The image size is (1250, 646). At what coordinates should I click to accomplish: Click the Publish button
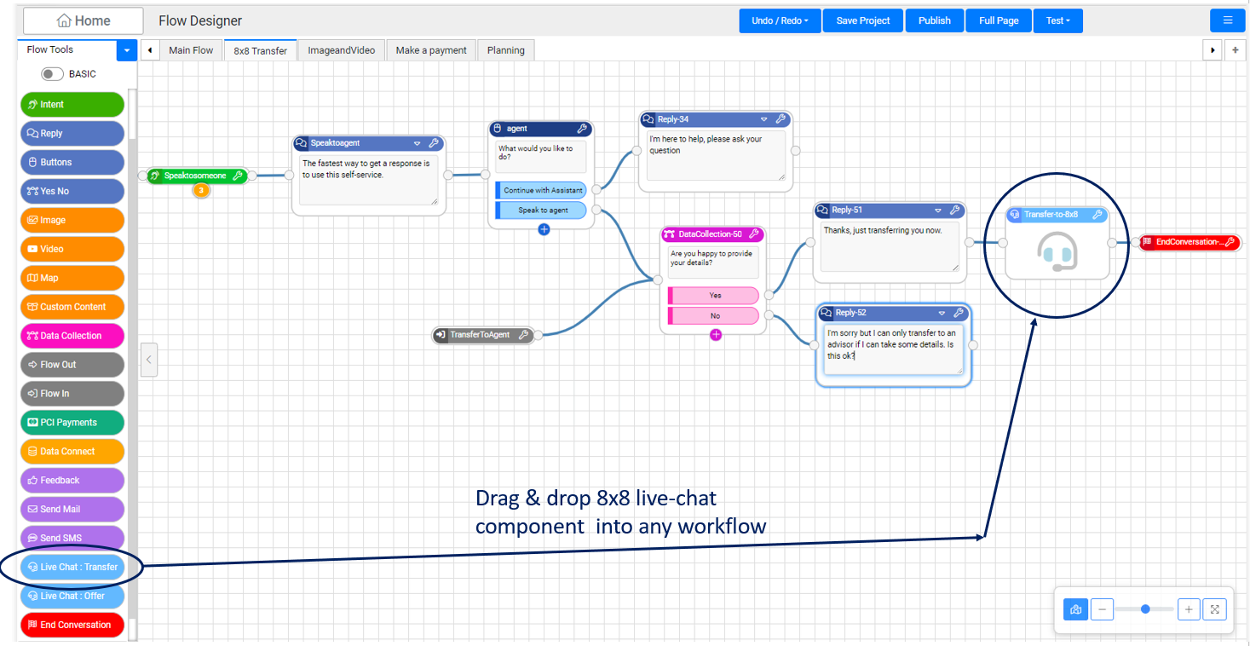pos(934,20)
